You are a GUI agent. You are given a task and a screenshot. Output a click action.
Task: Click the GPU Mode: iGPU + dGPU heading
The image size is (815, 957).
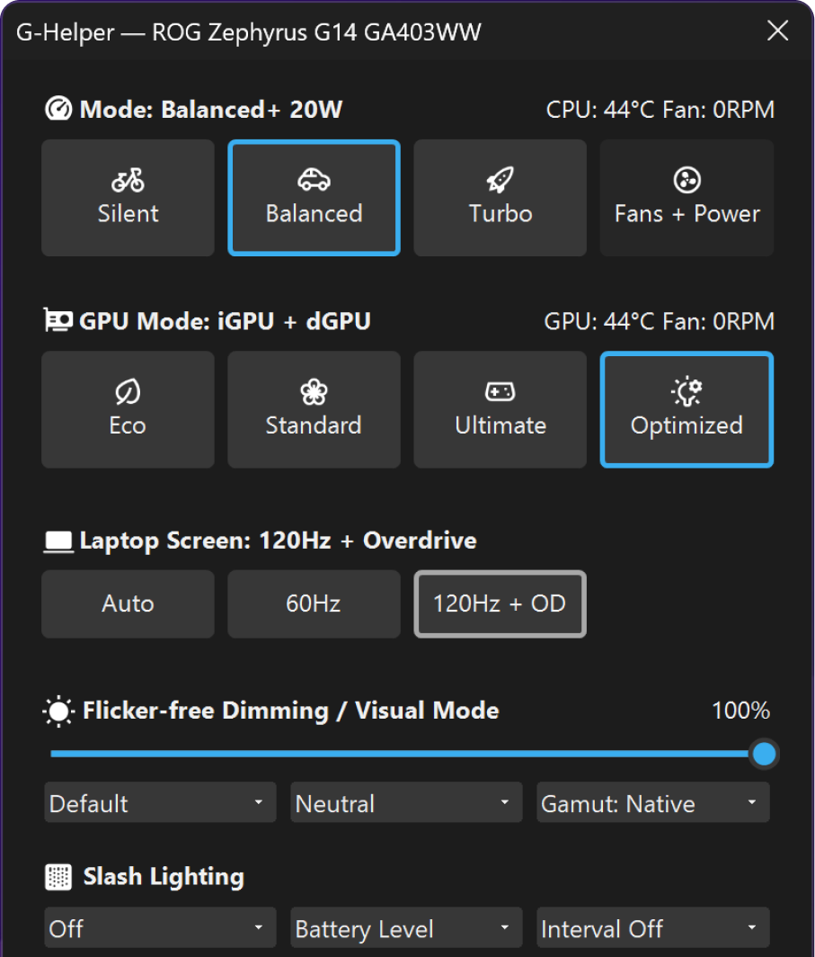[x=225, y=321]
